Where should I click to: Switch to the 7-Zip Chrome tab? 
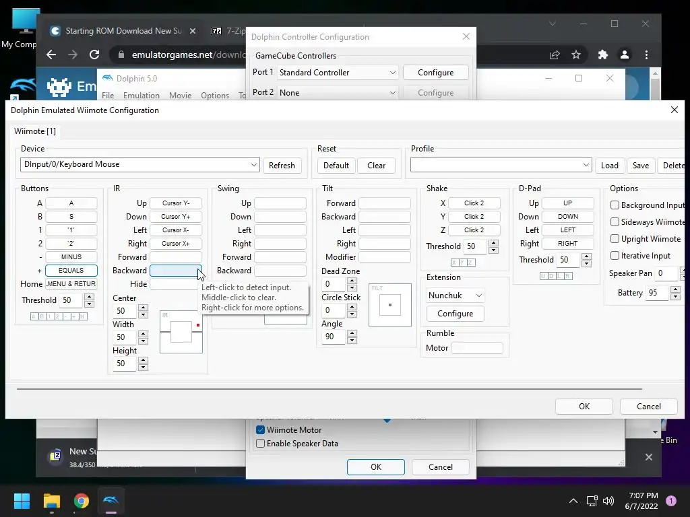tap(228, 31)
